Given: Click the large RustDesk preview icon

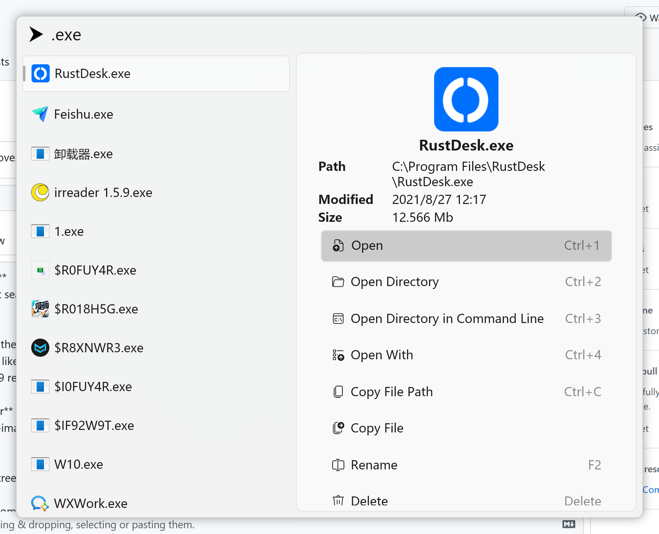Looking at the screenshot, I should click(466, 99).
